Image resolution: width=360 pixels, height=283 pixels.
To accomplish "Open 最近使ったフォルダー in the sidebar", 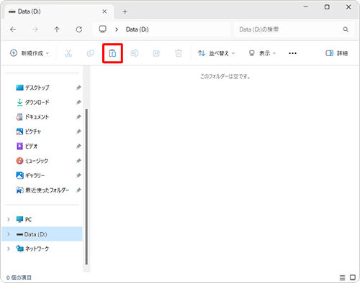I will 42,190.
